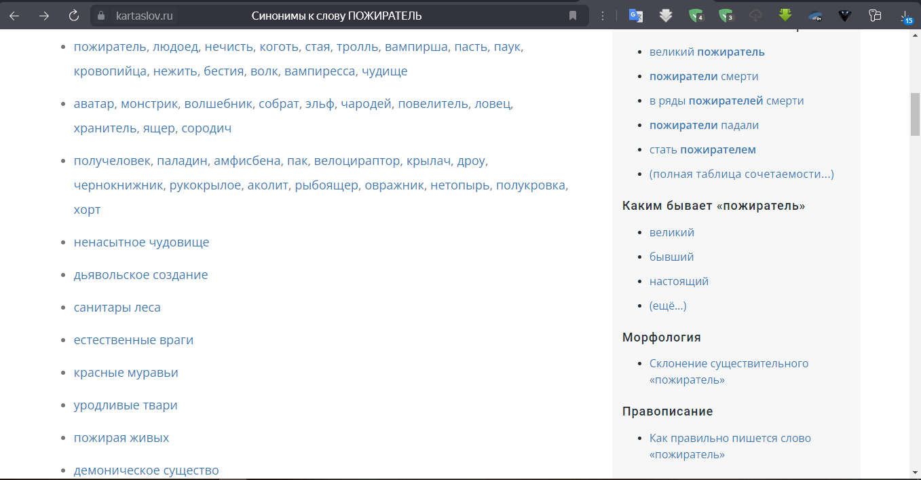921x480 pixels.
Task: Open the synonym link "людоед"
Action: coord(175,47)
